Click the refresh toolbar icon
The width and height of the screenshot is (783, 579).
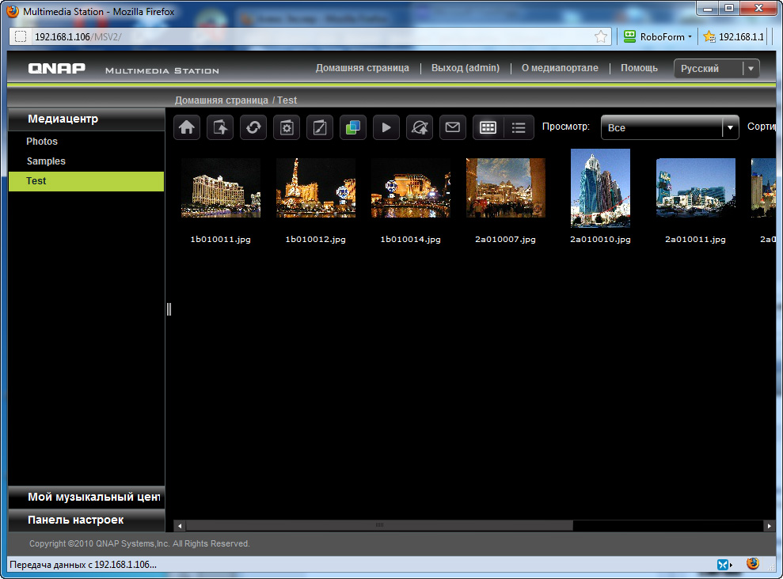coord(253,127)
